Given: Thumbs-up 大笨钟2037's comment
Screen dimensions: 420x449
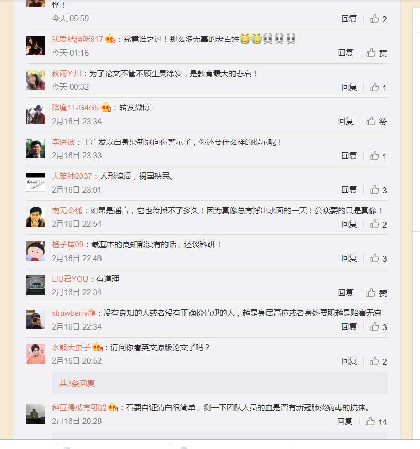Looking at the screenshot, I should point(375,189).
